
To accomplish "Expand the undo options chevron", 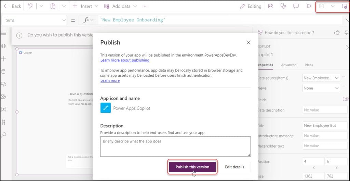I will [x=41, y=6].
